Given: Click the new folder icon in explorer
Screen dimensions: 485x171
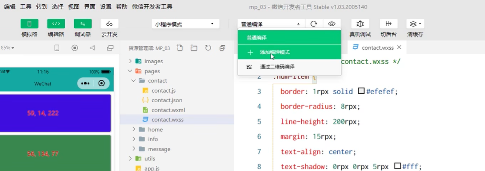Looking at the screenshot, I should 194,48.
